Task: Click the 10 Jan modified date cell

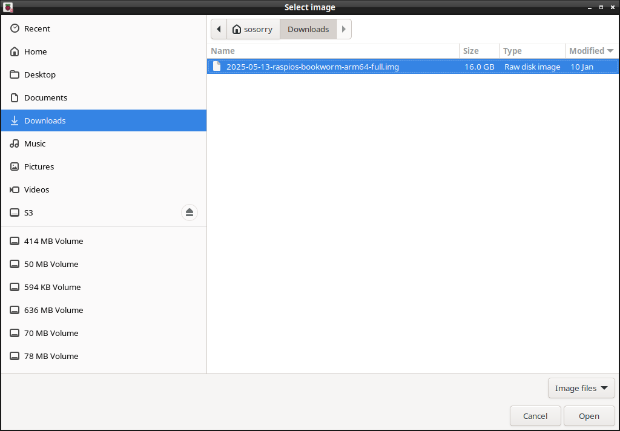Action: [582, 67]
